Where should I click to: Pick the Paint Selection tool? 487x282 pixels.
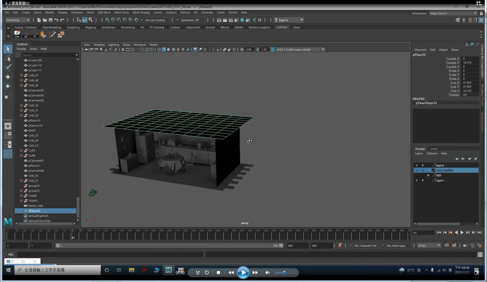(x=8, y=67)
